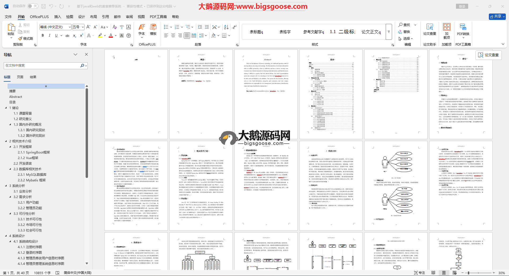
Task: Click the justify alignment icon
Action: pyautogui.click(x=187, y=36)
